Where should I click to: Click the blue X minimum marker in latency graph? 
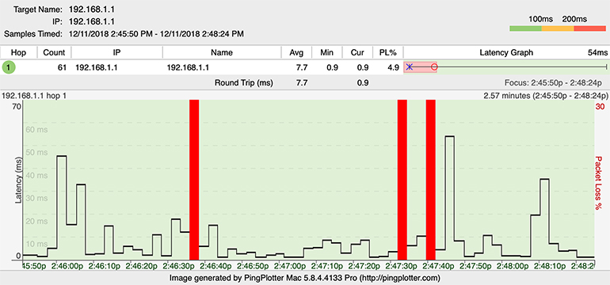(410, 67)
